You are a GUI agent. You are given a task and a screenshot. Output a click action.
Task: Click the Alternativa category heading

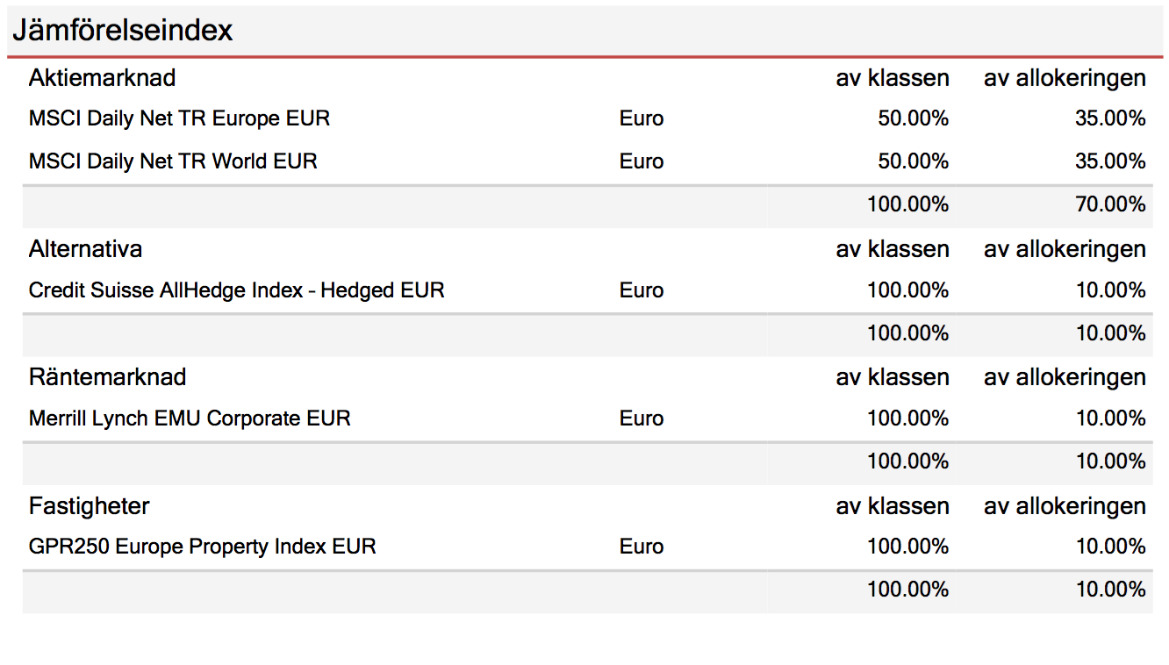click(85, 249)
